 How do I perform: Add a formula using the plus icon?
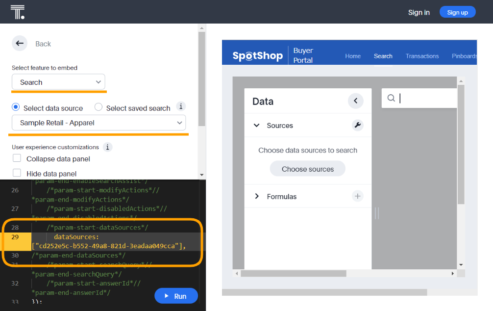tap(358, 196)
